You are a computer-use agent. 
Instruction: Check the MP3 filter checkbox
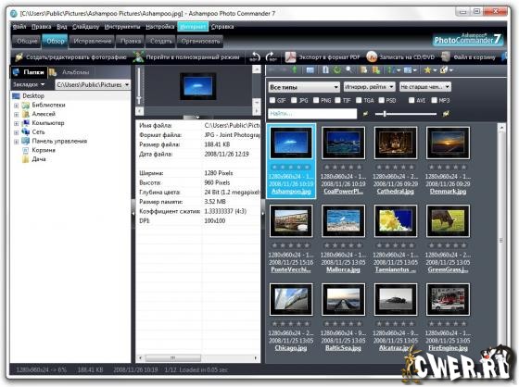tap(435, 100)
